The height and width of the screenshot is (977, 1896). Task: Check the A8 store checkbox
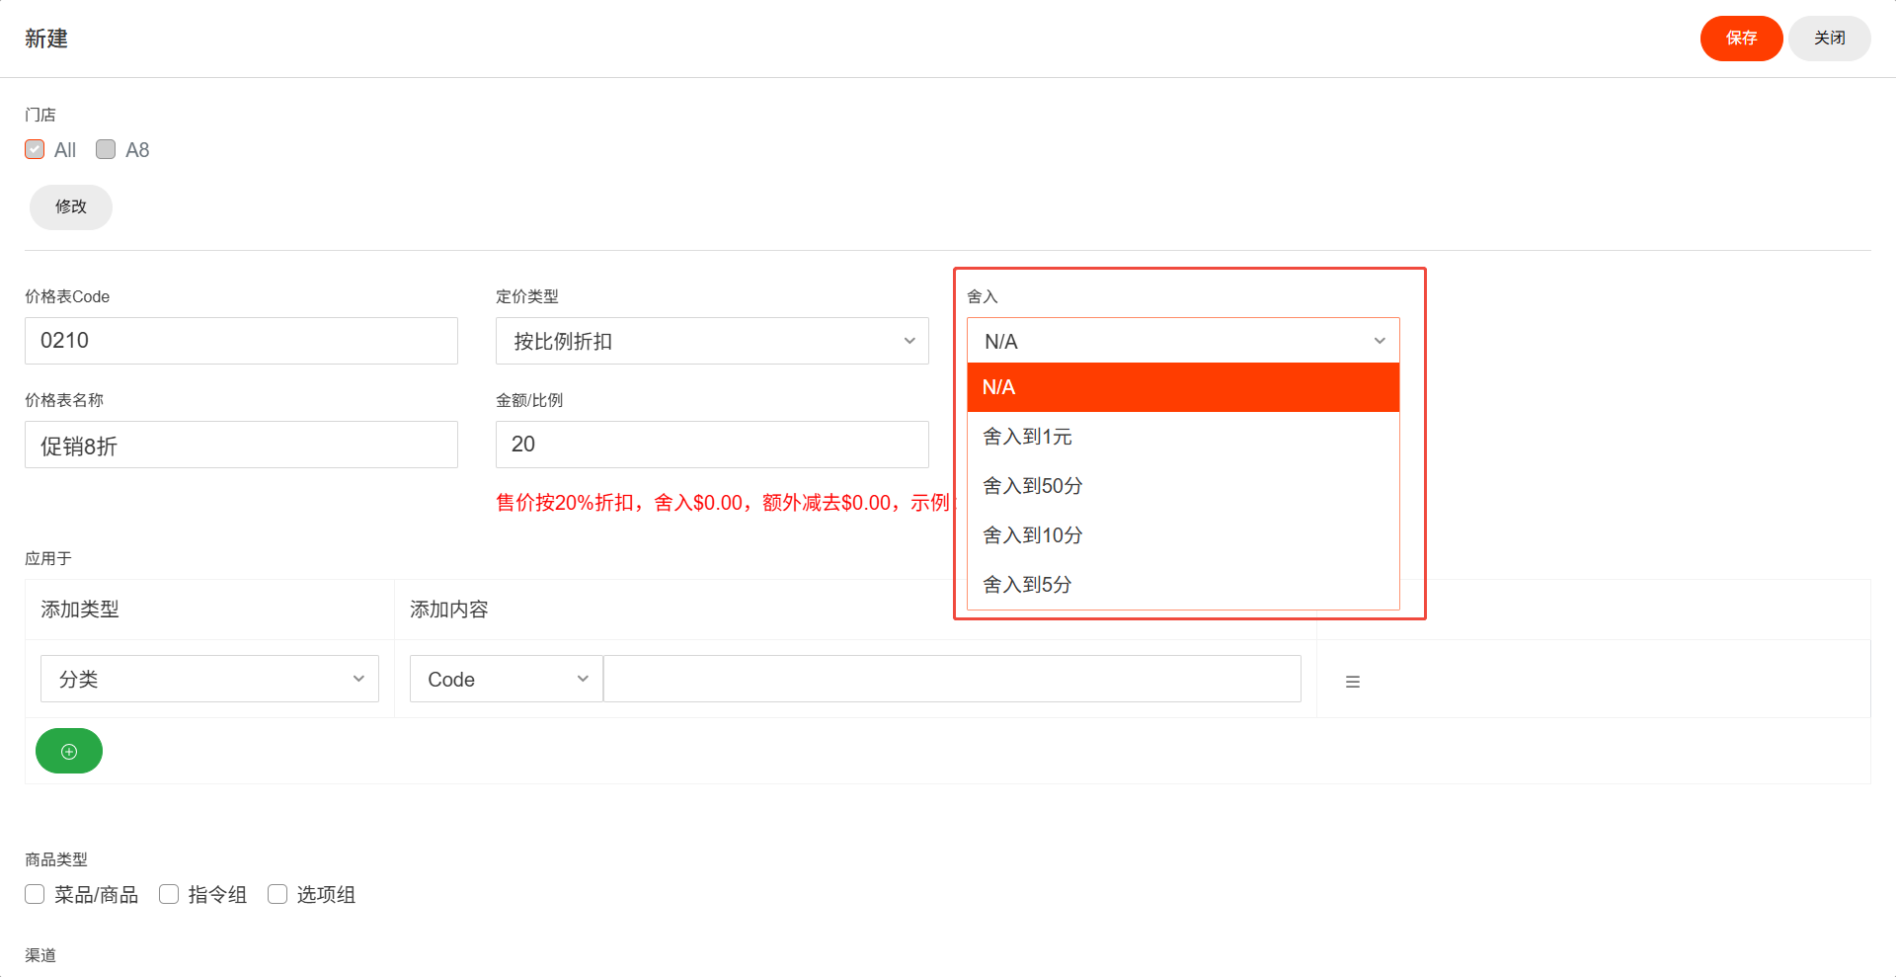pyautogui.click(x=106, y=149)
